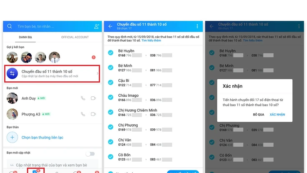Start video call with Anh Duy

(x=93, y=98)
